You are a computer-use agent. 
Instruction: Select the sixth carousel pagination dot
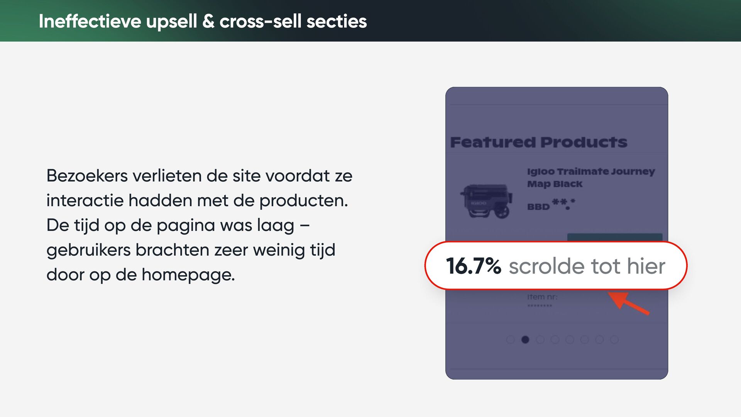click(x=585, y=340)
